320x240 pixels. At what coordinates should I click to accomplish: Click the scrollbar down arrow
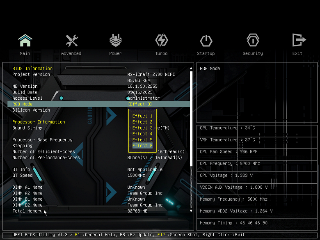[191, 210]
